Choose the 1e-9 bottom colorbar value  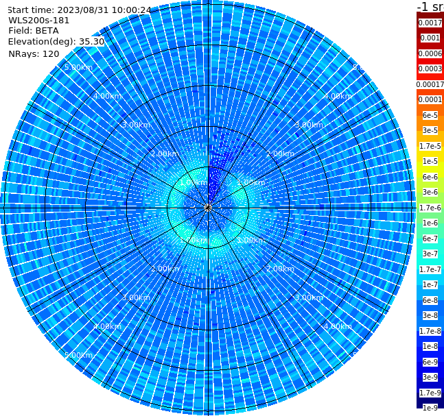(430, 408)
